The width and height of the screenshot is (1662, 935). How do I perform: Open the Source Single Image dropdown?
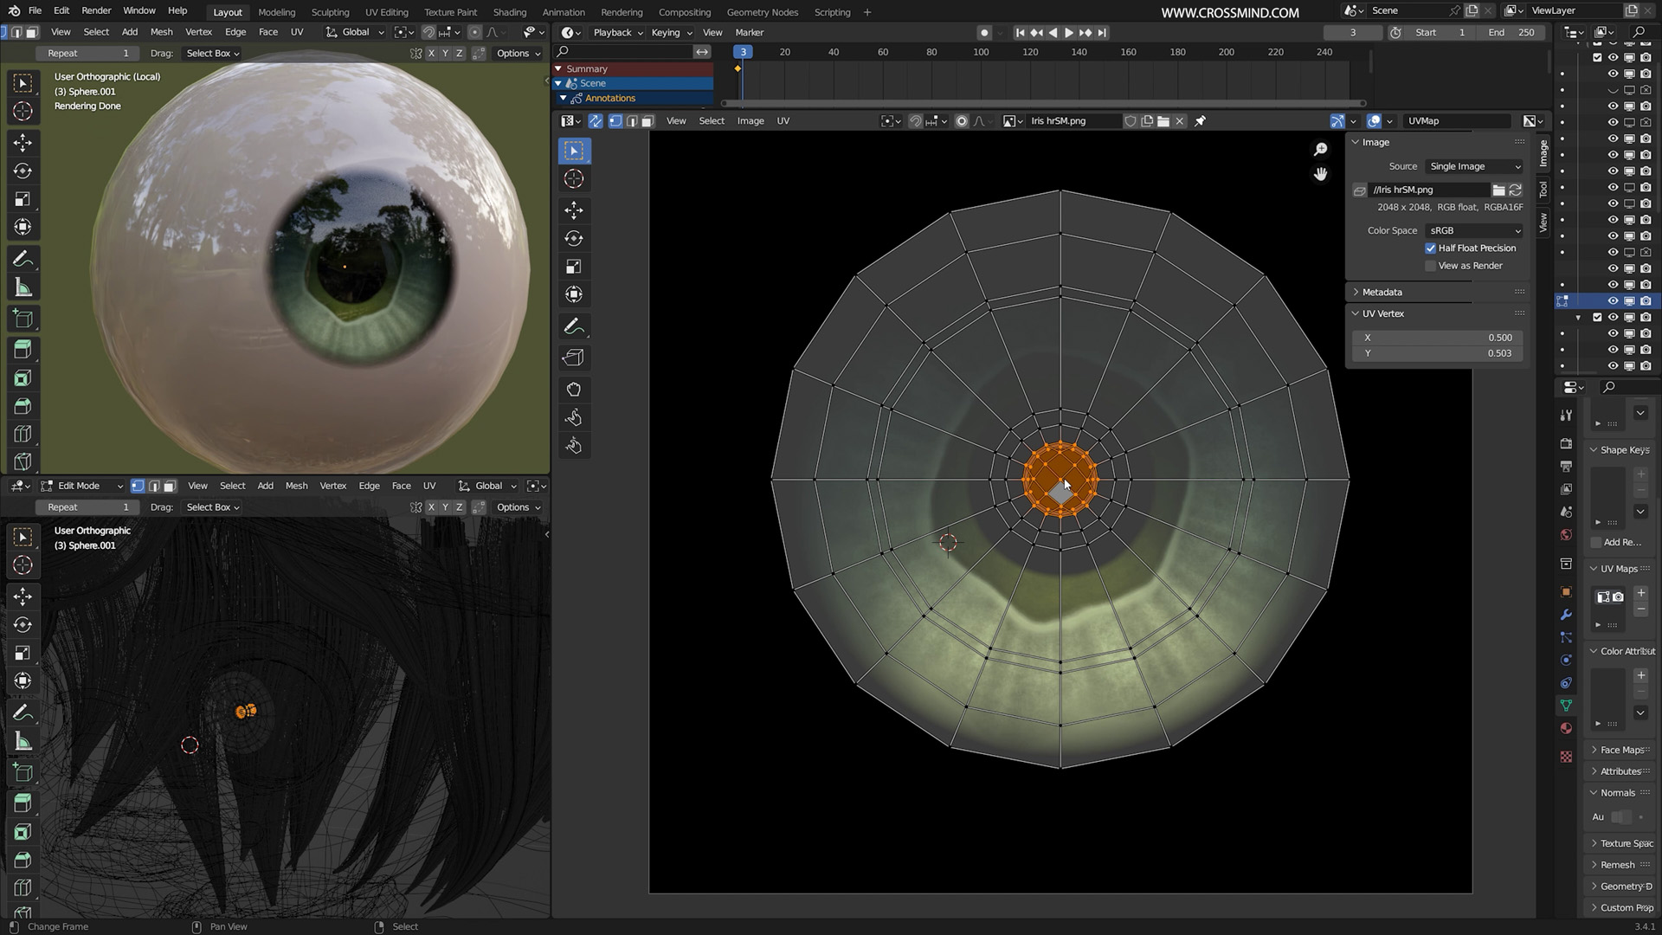tap(1474, 166)
